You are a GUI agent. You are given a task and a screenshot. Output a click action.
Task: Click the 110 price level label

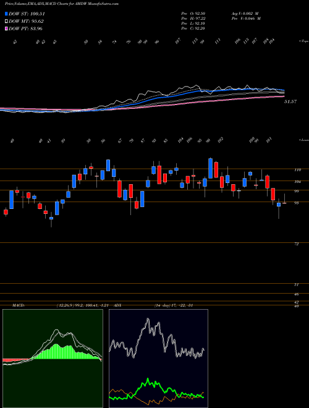point(297,170)
